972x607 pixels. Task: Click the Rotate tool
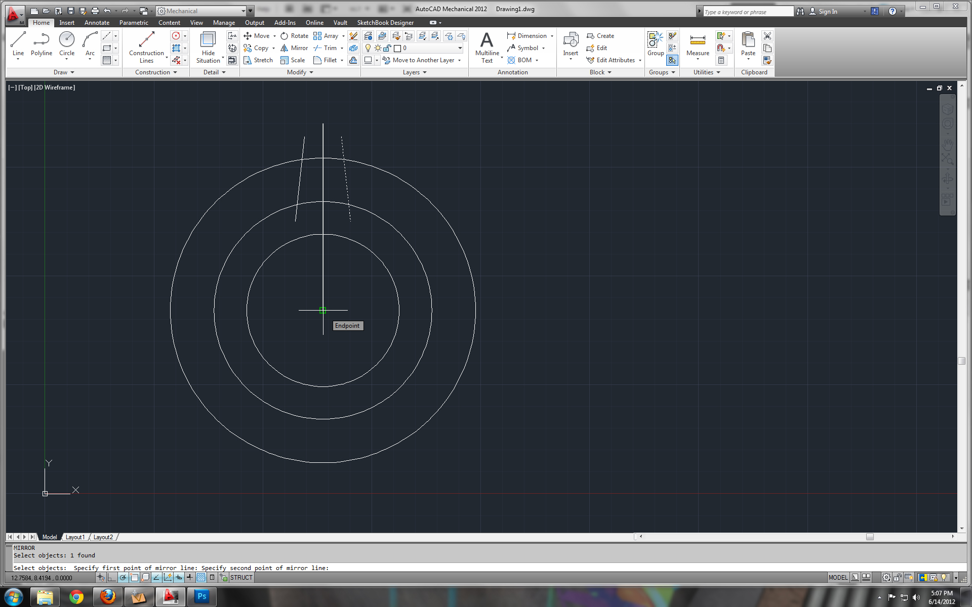(294, 36)
